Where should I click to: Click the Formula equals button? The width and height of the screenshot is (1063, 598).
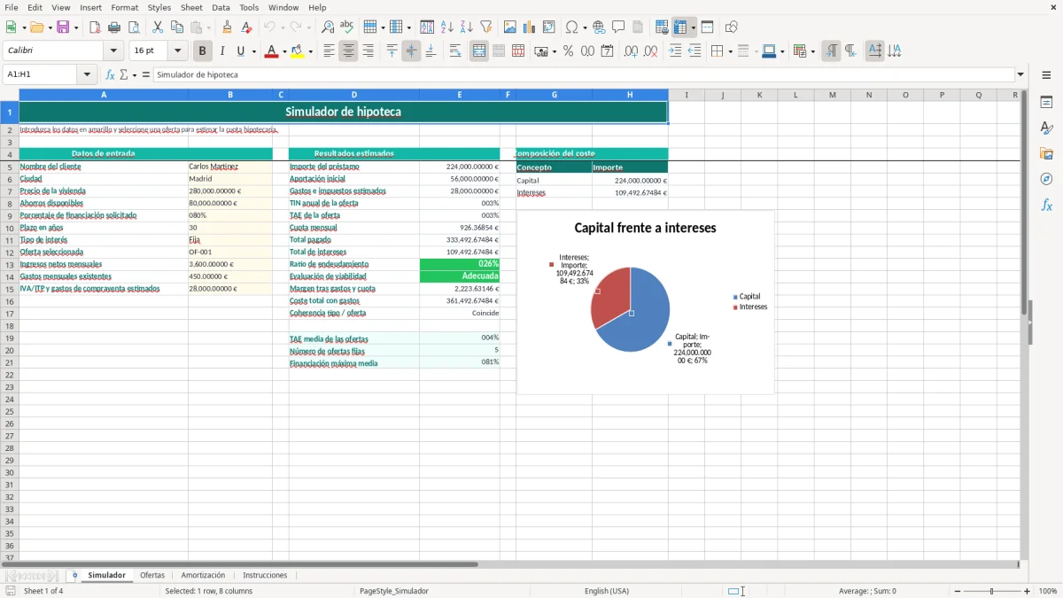pyautogui.click(x=145, y=74)
